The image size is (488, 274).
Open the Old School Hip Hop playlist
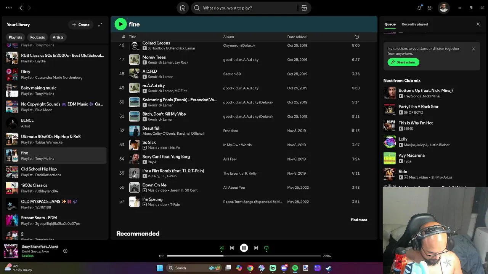coord(55,172)
